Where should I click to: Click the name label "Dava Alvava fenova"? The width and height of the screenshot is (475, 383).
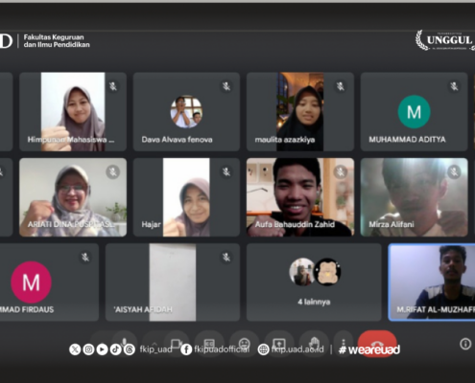[x=177, y=140]
